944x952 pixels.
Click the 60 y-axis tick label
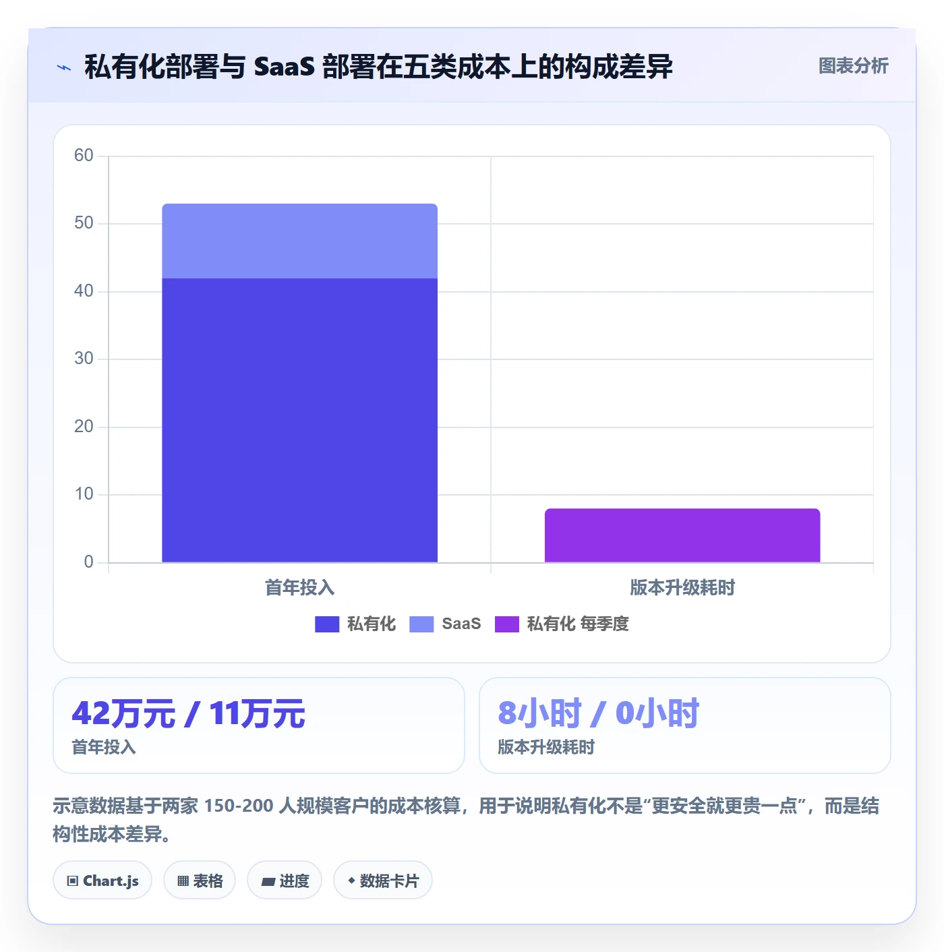click(x=84, y=156)
